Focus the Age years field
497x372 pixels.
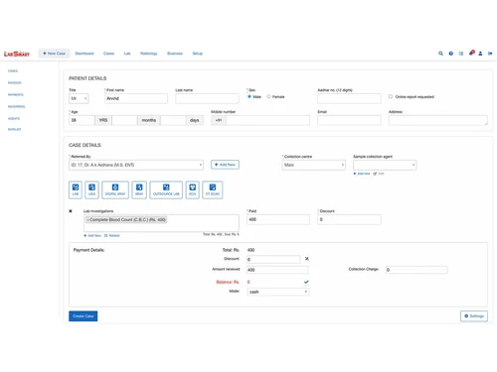coord(82,120)
